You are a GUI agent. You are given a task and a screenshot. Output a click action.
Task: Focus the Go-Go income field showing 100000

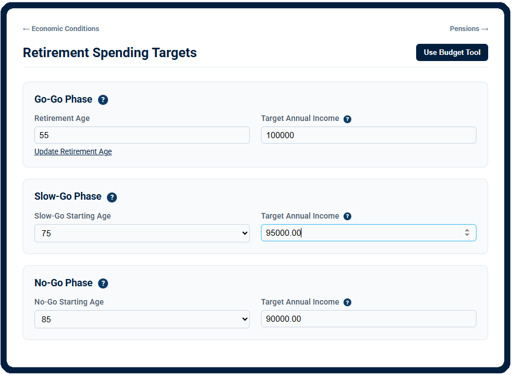click(x=368, y=135)
